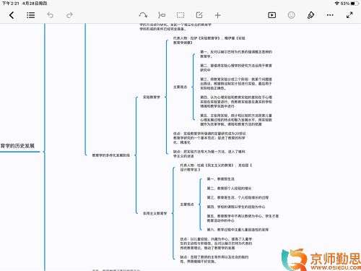
Task: Select the 第一、教育即生活 node
Action: (221, 179)
